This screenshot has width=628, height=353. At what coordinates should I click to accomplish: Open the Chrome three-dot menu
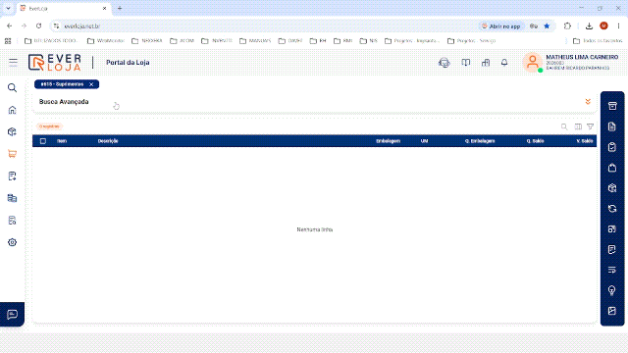coord(618,26)
